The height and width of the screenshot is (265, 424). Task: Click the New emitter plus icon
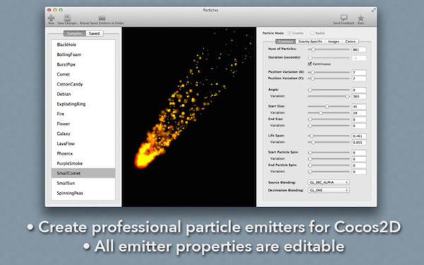pyautogui.click(x=51, y=18)
